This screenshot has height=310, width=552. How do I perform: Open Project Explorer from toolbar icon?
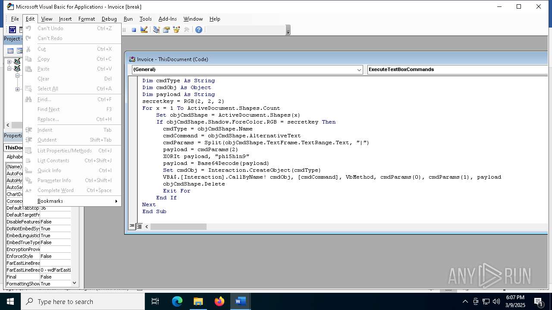(156, 30)
